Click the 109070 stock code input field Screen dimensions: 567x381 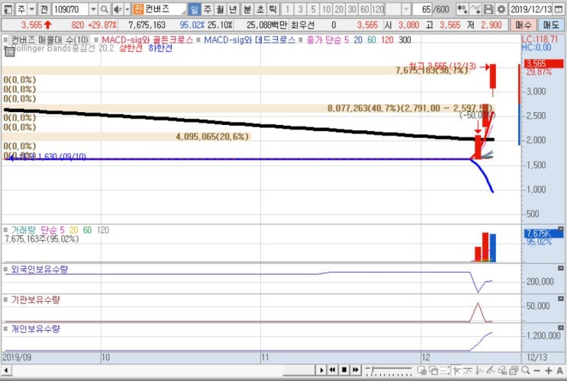tap(70, 9)
